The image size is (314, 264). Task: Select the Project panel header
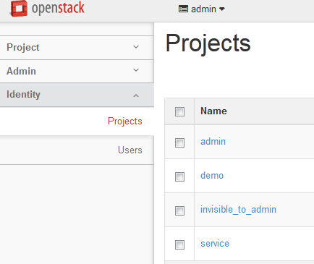[x=77, y=48]
